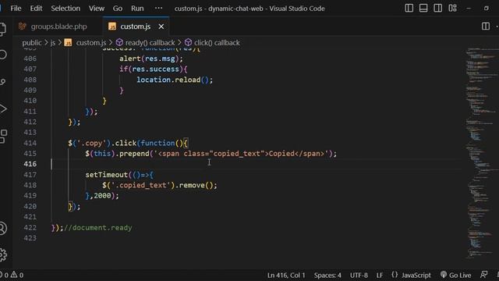Open the Customize Layout icon
This screenshot has width=499, height=281.
pyautogui.click(x=452, y=9)
